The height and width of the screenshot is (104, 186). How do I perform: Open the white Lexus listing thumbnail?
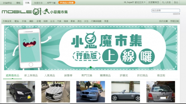point(56,92)
